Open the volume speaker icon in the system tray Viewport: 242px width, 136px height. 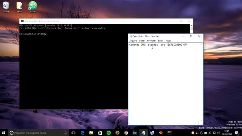coord(219,133)
